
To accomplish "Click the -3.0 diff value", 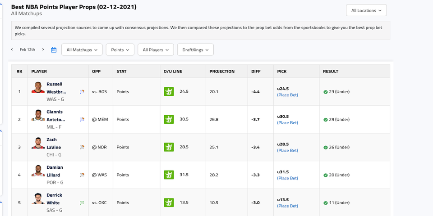I will (x=255, y=203).
